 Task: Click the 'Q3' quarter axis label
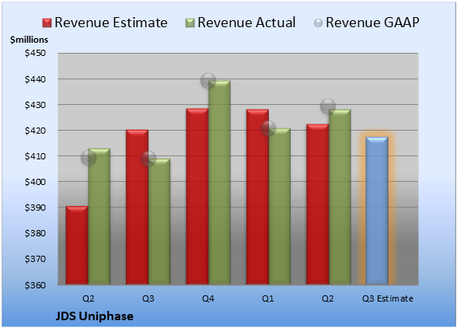tap(148, 298)
